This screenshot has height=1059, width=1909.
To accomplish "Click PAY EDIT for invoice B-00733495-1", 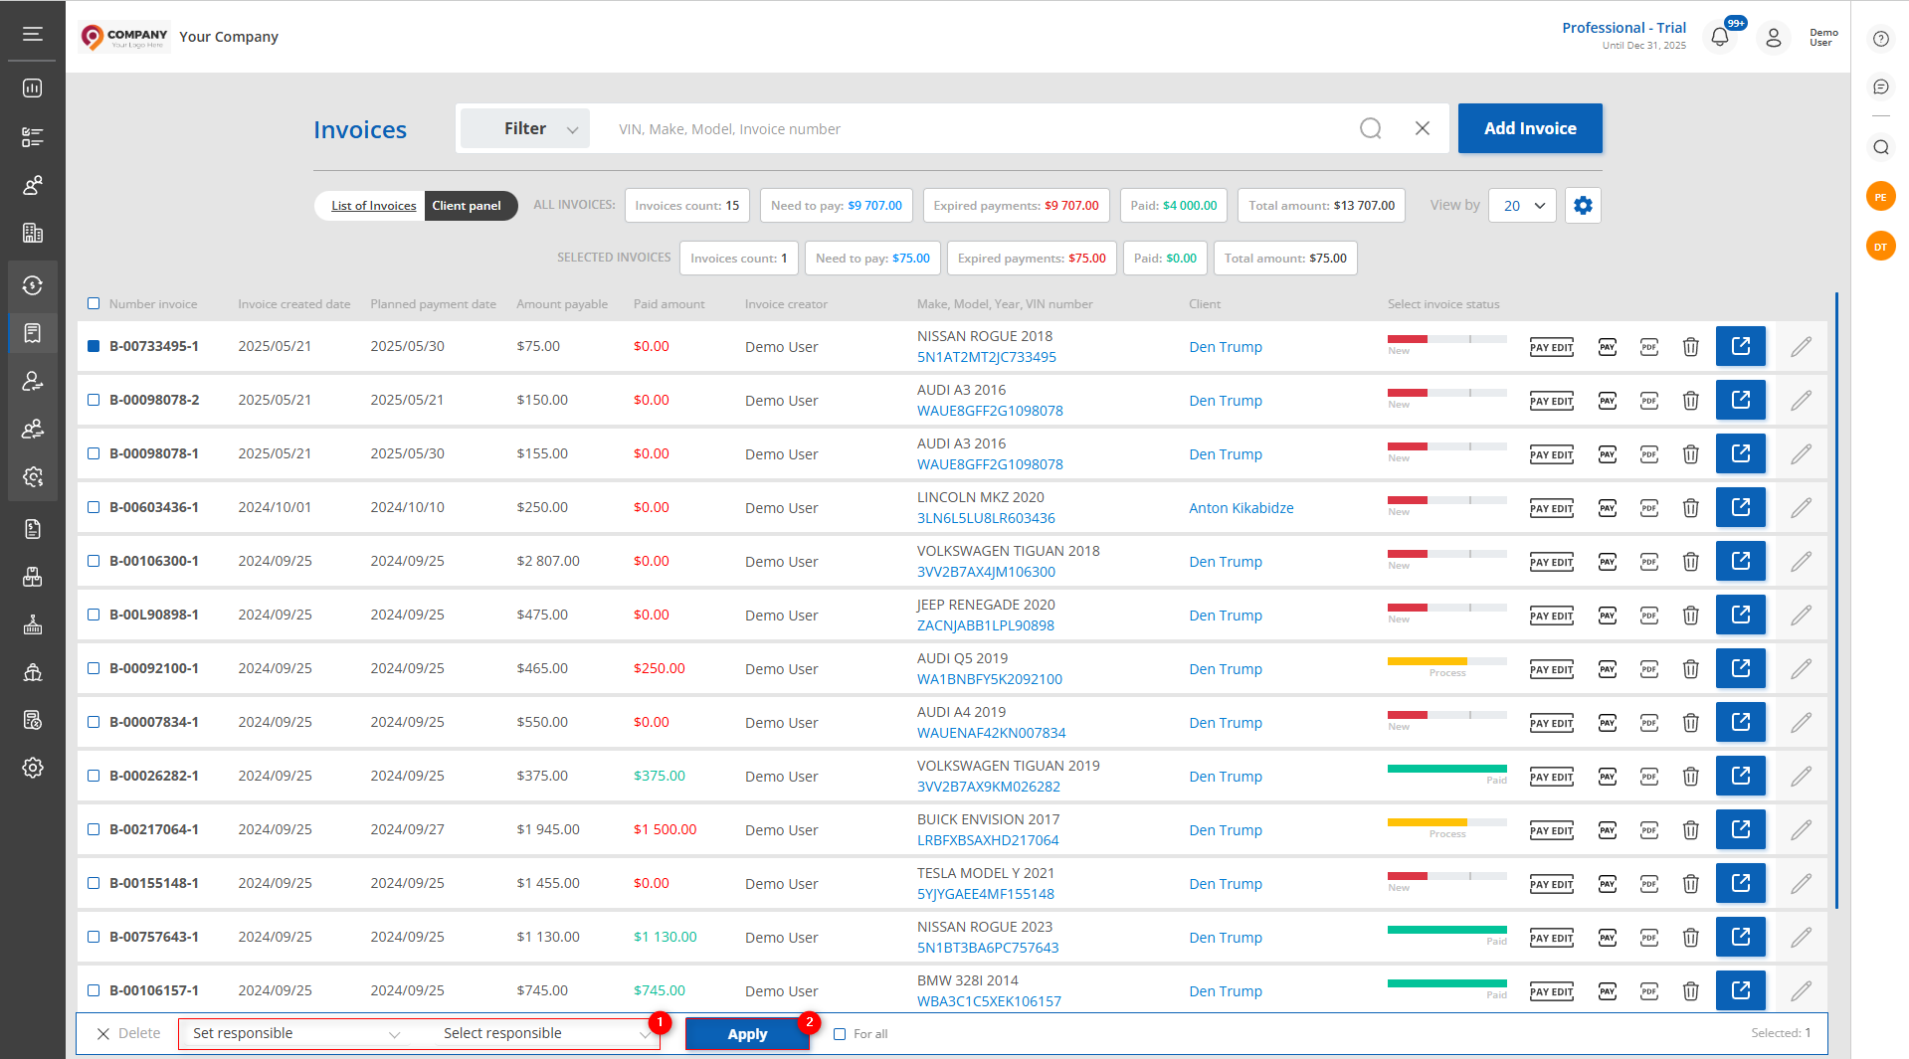I will tap(1551, 347).
